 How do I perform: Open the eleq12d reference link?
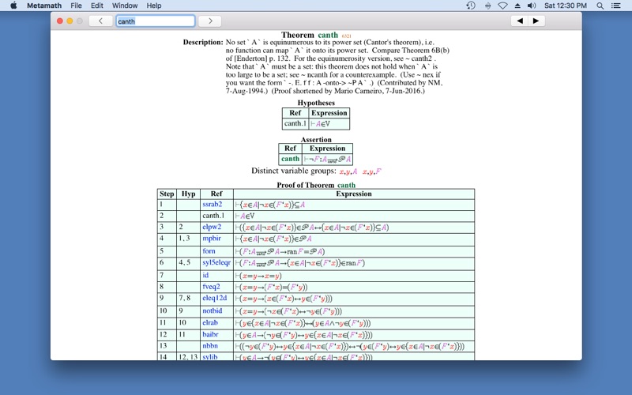point(214,298)
